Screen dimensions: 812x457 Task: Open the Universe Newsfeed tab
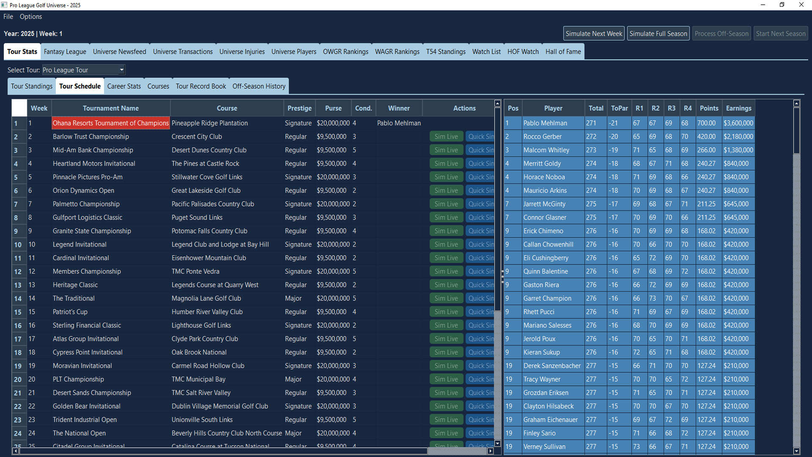(x=120, y=51)
